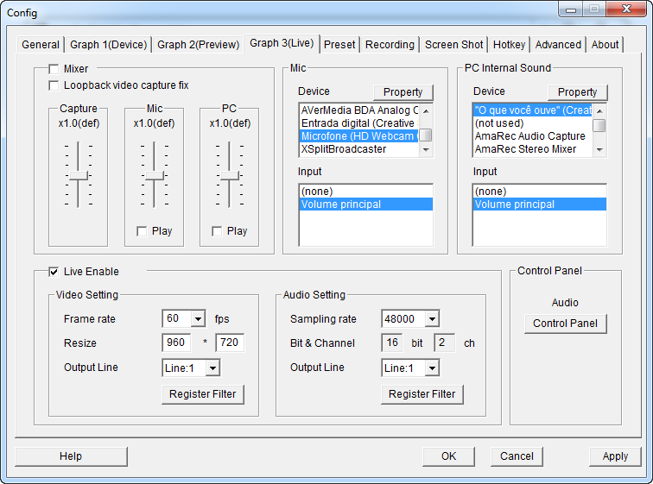
Task: Click Register Filter under Audio Setting
Action: [x=422, y=394]
